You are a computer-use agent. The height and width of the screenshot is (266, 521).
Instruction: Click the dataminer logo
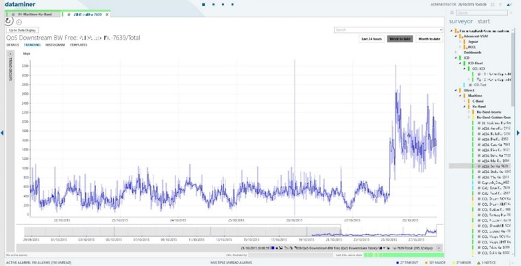20,4
